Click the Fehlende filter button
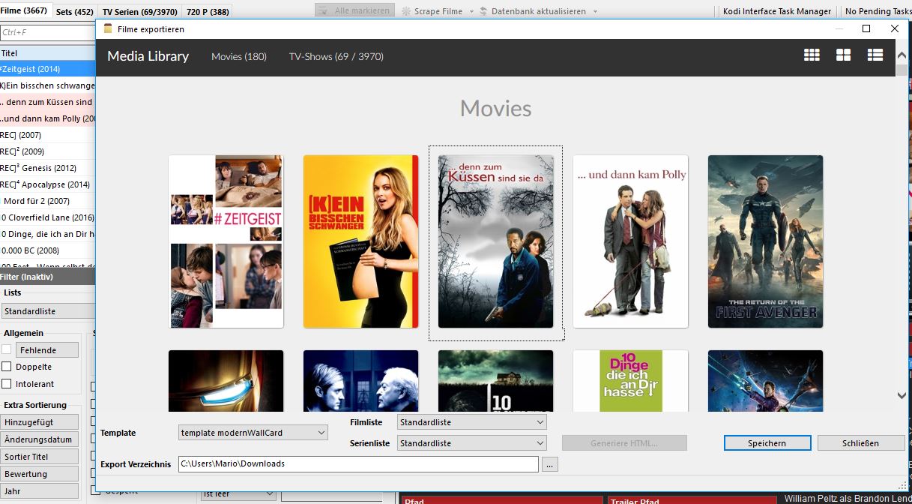 (48, 350)
